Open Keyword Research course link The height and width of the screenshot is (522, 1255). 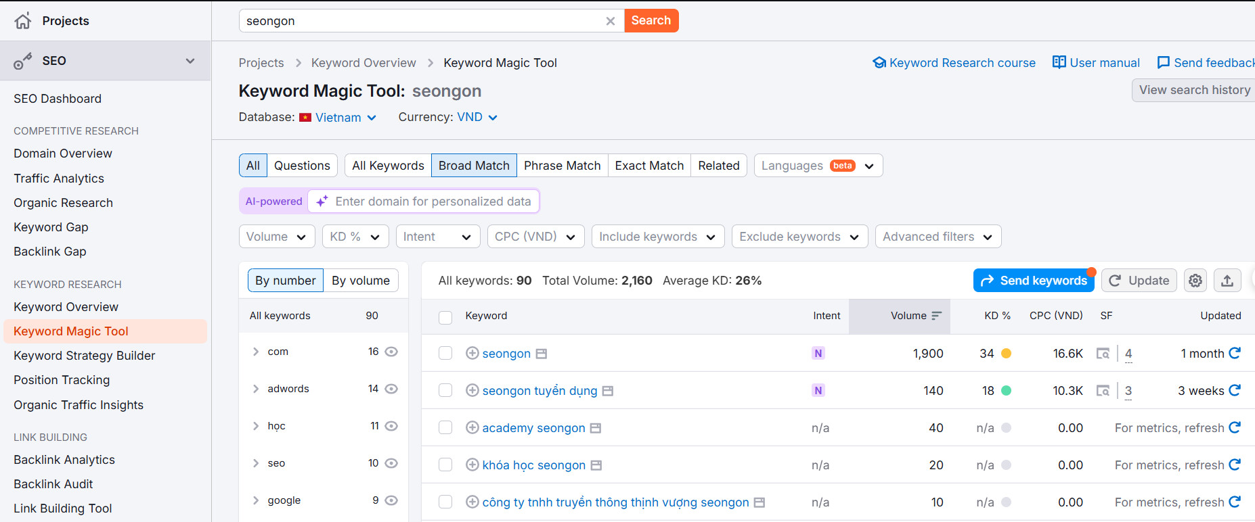[x=954, y=63]
